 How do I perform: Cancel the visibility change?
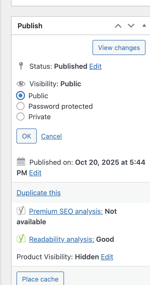pos(51,136)
